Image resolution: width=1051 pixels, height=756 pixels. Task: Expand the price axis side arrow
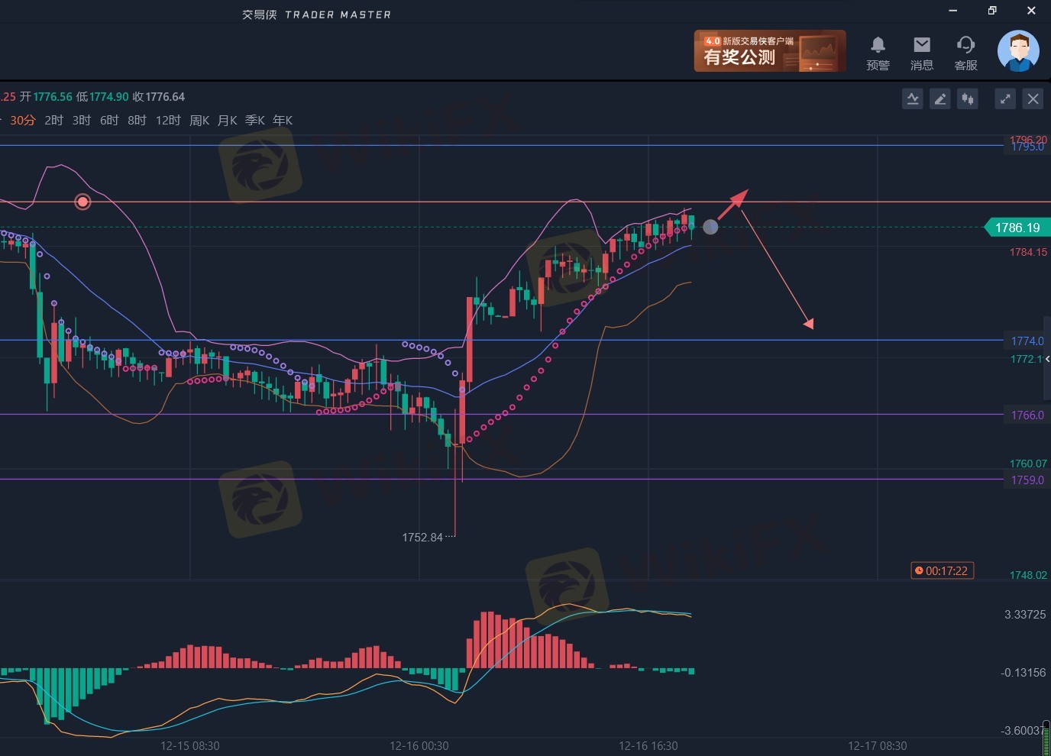pos(1047,359)
